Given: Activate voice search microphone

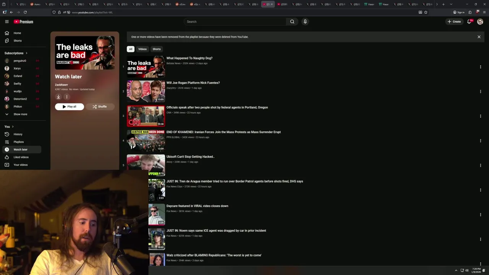Looking at the screenshot, I should [x=305, y=22].
